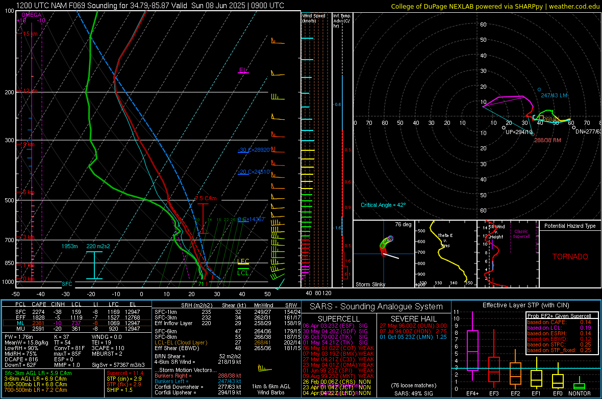Screen dimensions: 602x399
Task: Click the SHIP = 1.5 value
Action: (119, 390)
